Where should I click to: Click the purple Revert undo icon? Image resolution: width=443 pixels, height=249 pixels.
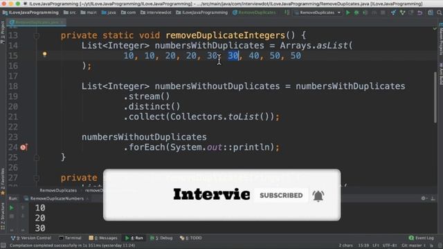click(420, 12)
